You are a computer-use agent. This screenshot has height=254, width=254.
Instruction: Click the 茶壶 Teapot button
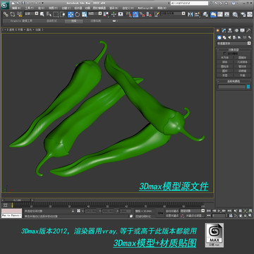pyautogui.click(x=225, y=75)
